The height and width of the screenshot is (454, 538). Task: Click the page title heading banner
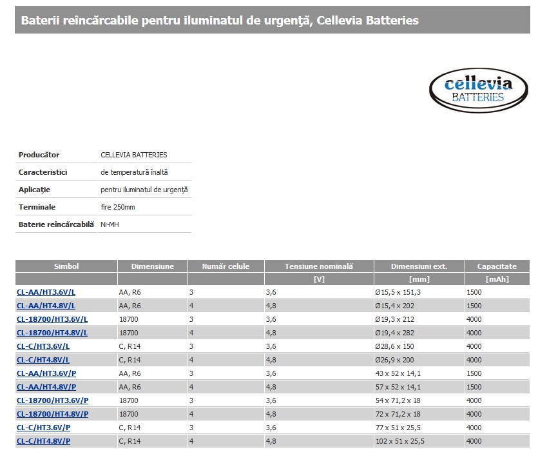tap(272, 21)
